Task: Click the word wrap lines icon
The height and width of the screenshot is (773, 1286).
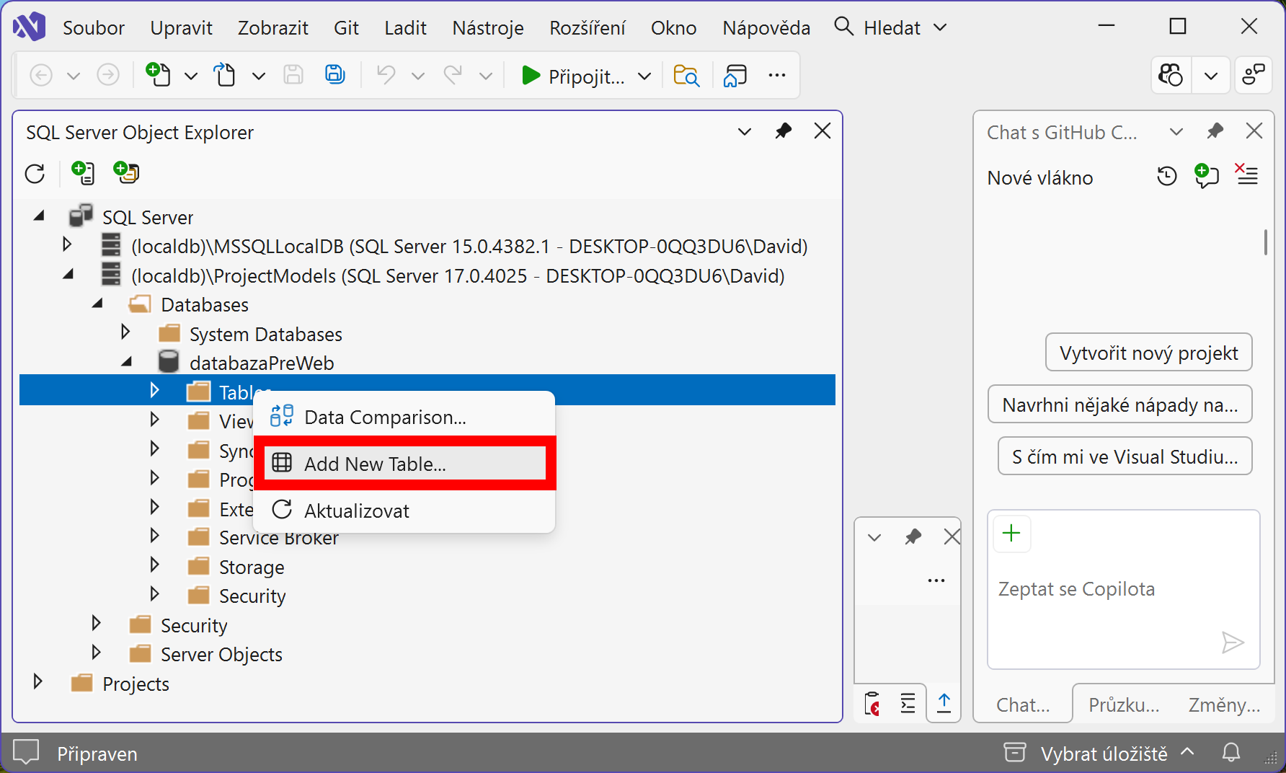Action: pos(908,703)
